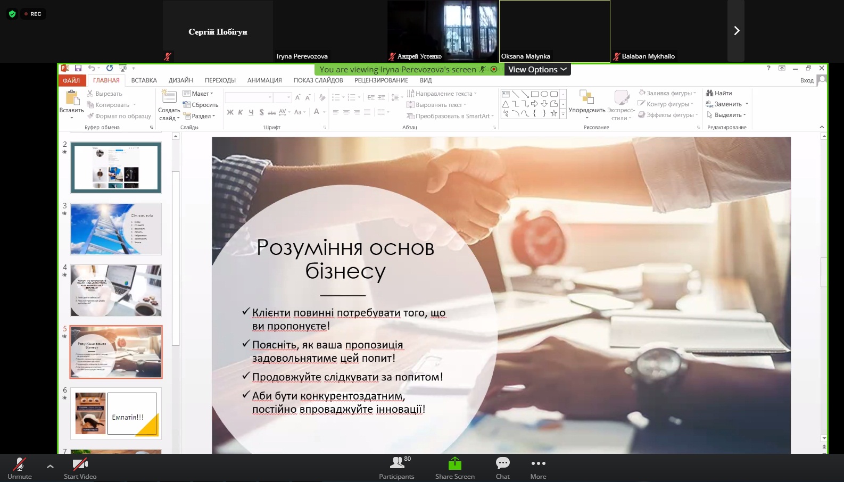Click the Replace (Заменить) button

[727, 104]
